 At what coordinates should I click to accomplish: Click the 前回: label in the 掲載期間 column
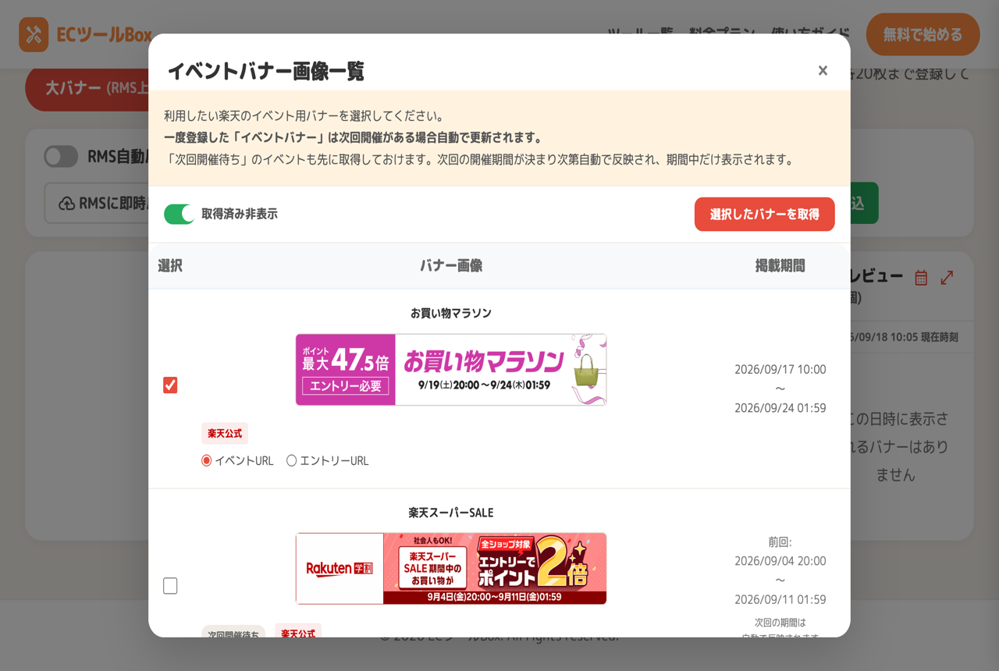pyautogui.click(x=780, y=541)
